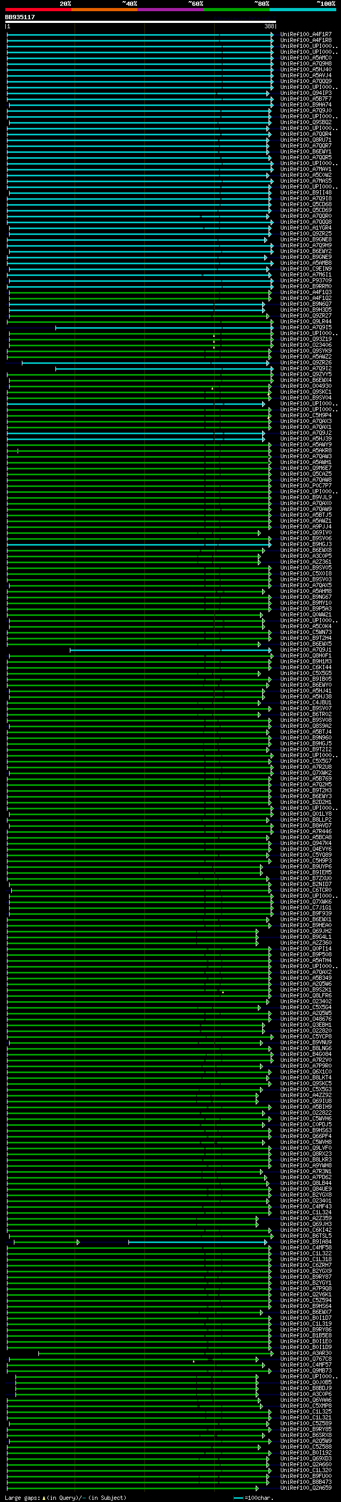Select the UniRef100_A4F1Q3 label

pyautogui.click(x=306, y=292)
